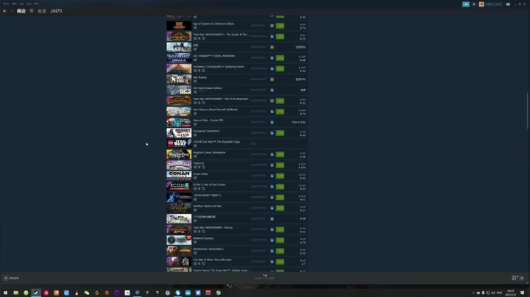Click the taskbar clock and date
Image resolution: width=530 pixels, height=297 pixels.
(511, 293)
